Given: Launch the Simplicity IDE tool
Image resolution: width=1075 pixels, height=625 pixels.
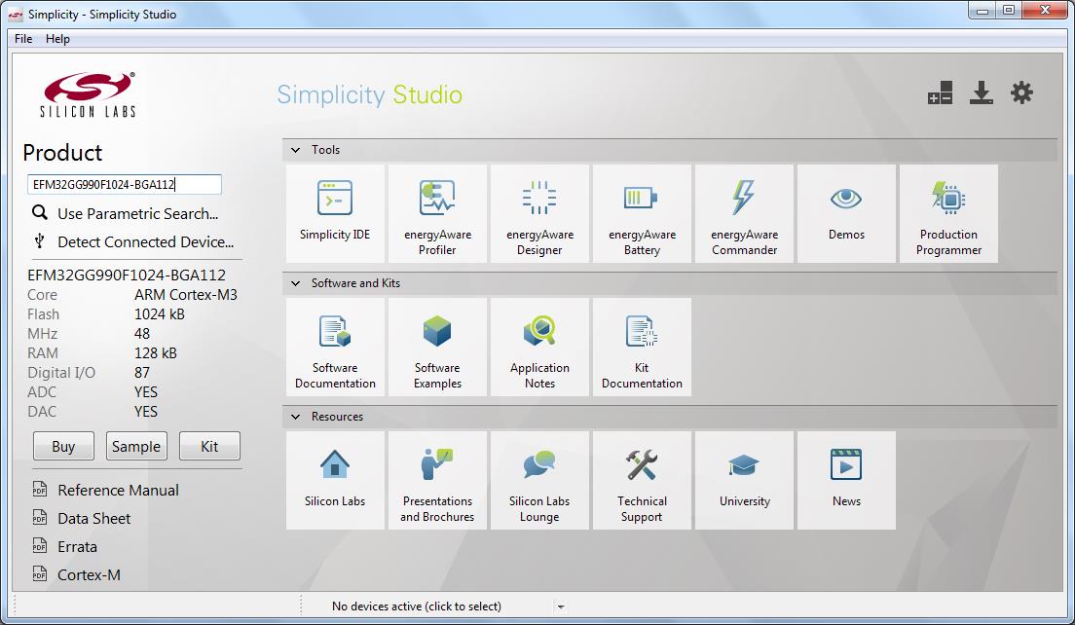Looking at the screenshot, I should [335, 212].
